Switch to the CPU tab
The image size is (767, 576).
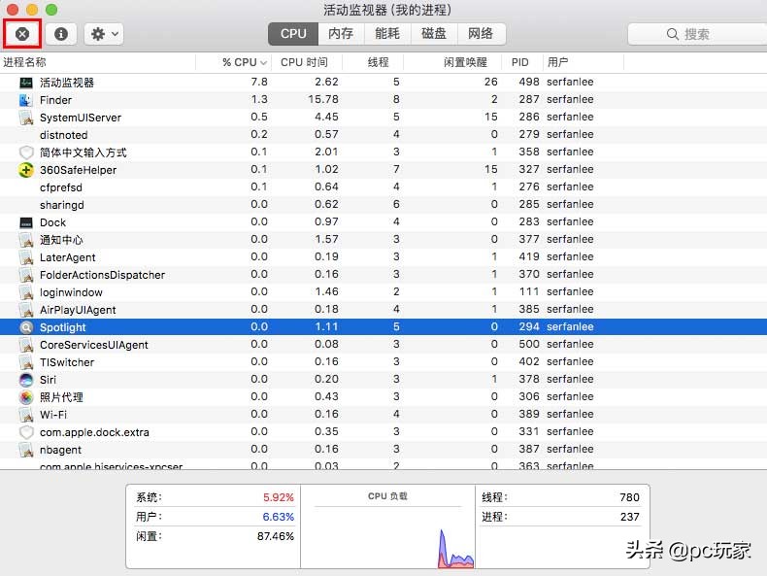[293, 34]
